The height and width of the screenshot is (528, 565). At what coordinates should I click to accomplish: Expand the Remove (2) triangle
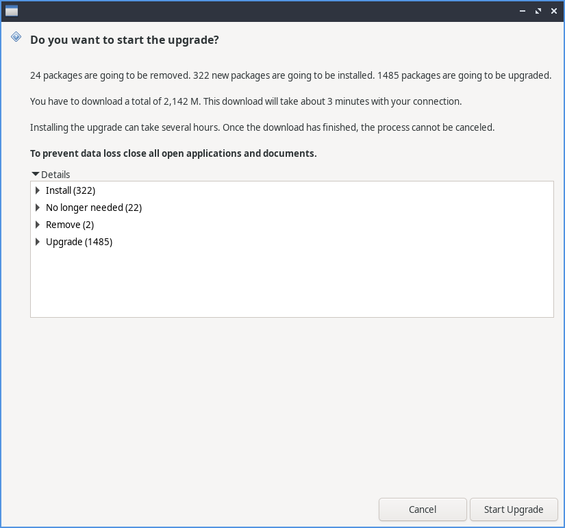pos(38,225)
